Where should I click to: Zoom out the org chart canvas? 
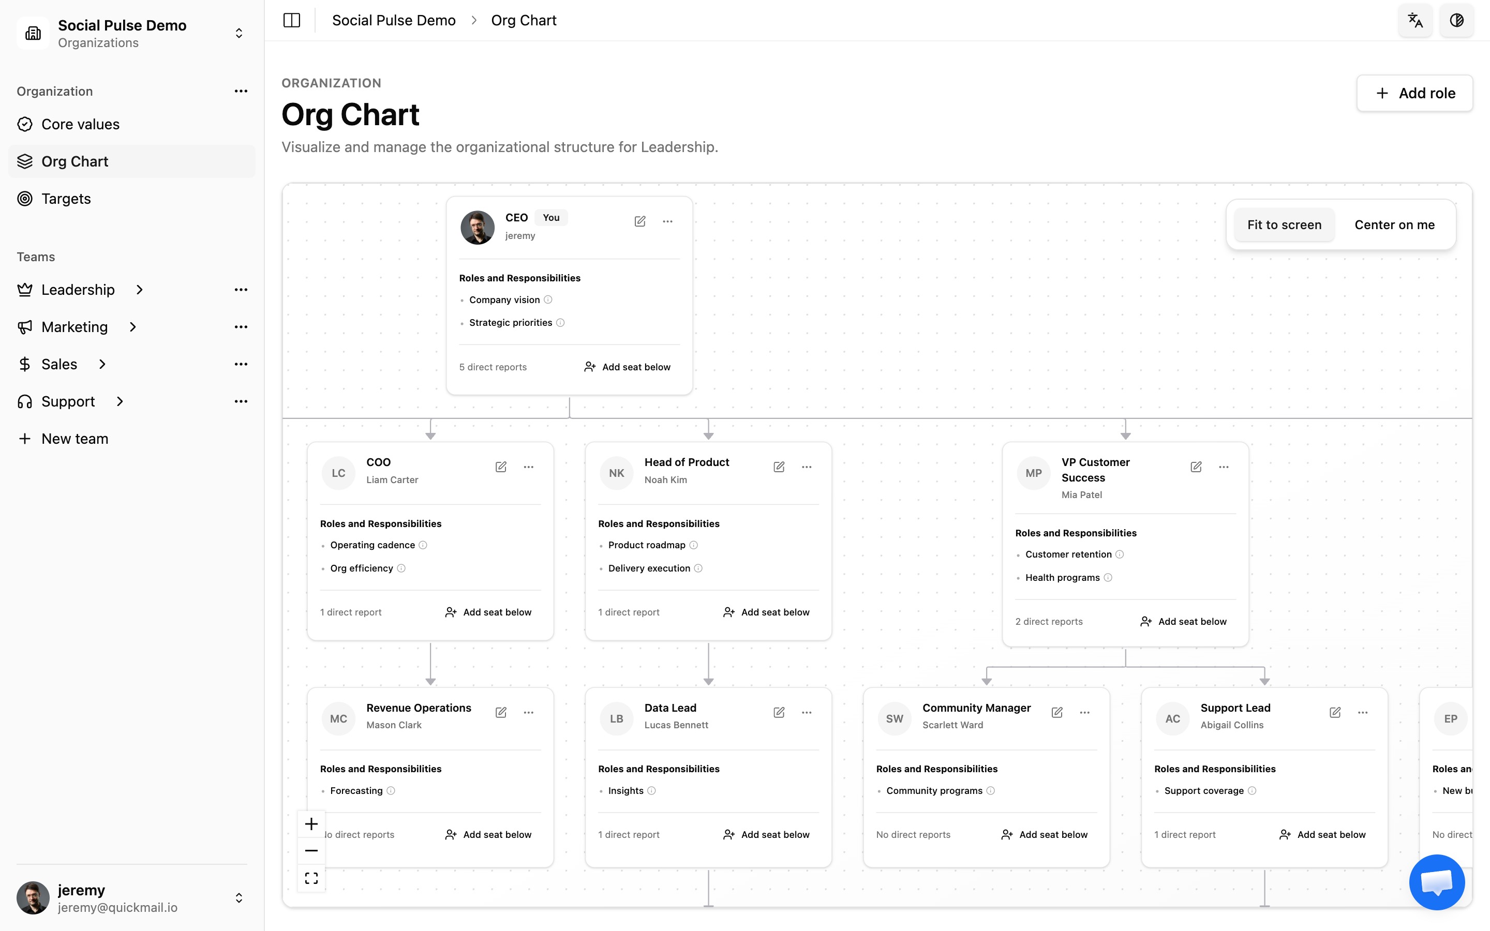[311, 851]
